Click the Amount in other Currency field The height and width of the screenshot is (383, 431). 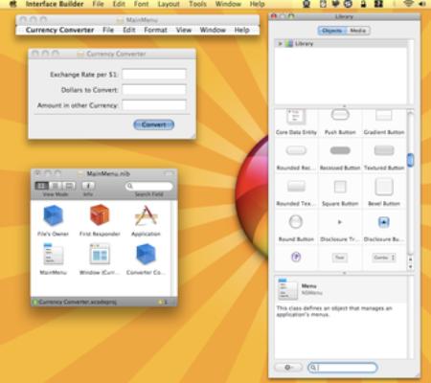(154, 105)
